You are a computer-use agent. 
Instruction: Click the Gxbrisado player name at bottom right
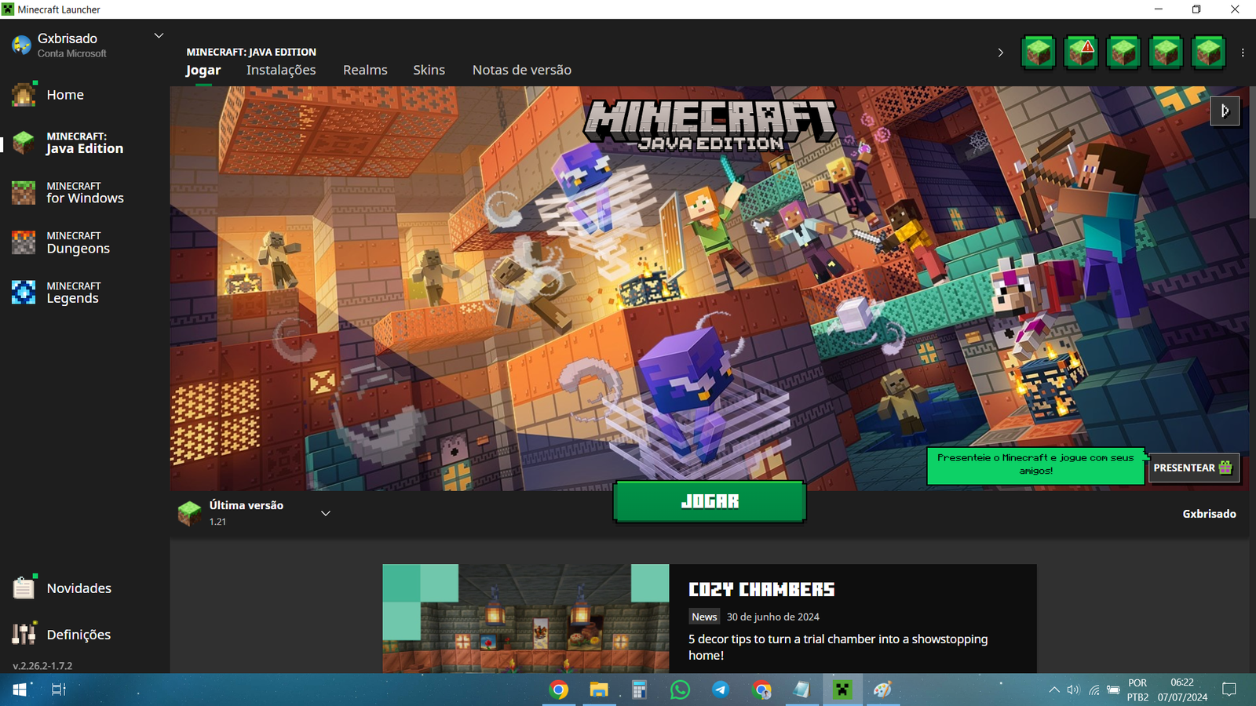point(1209,514)
